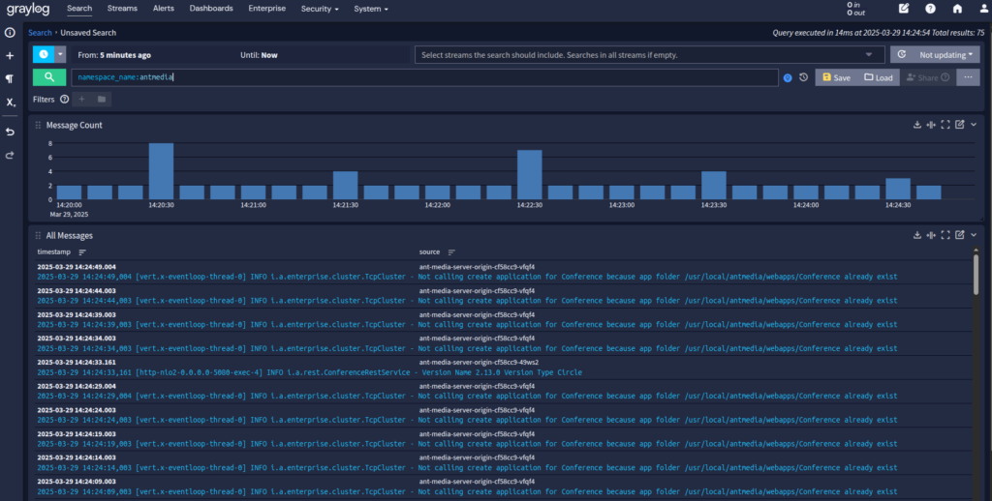This screenshot has width=992, height=501.
Task: Edit the Message Count widget
Action: [960, 125]
